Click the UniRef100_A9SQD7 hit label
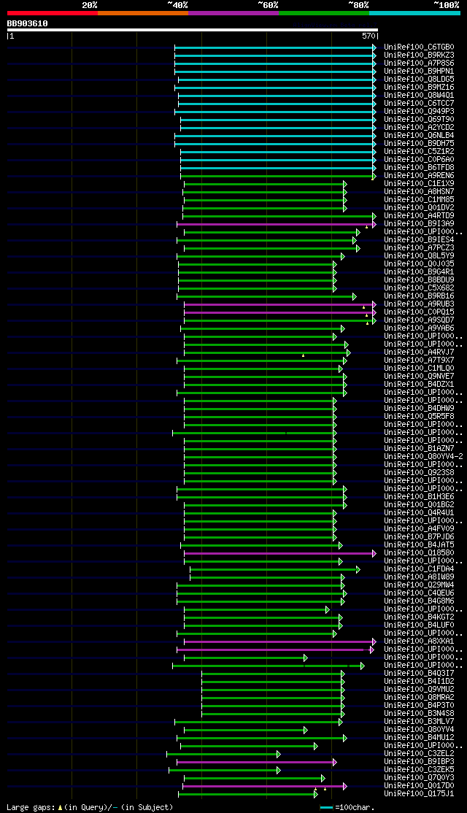 tap(420, 320)
